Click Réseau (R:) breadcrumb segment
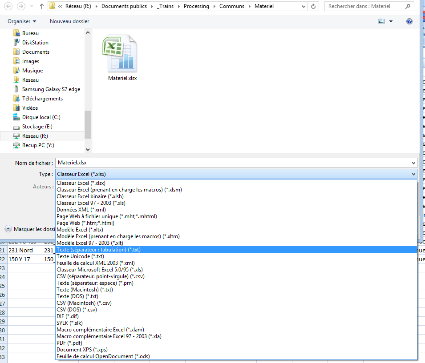 click(x=78, y=6)
